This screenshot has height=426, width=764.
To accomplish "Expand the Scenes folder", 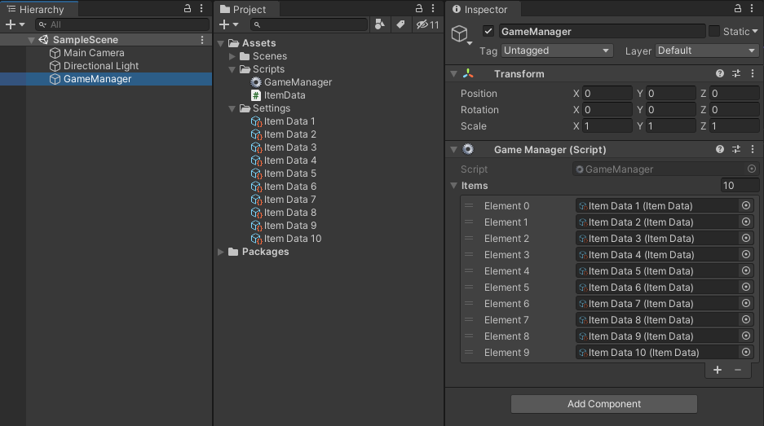I will pos(232,56).
